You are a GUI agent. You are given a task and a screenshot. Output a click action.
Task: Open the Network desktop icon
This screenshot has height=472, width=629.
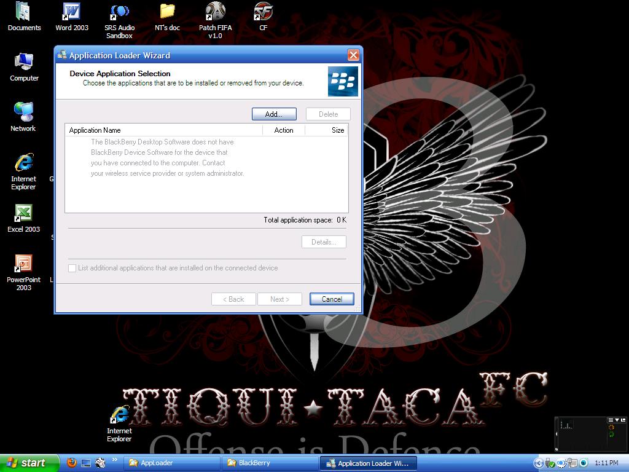[23, 113]
